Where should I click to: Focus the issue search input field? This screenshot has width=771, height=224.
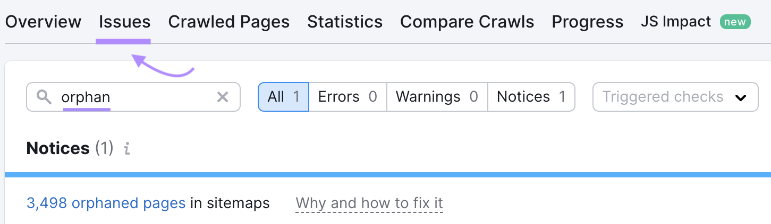tap(138, 97)
